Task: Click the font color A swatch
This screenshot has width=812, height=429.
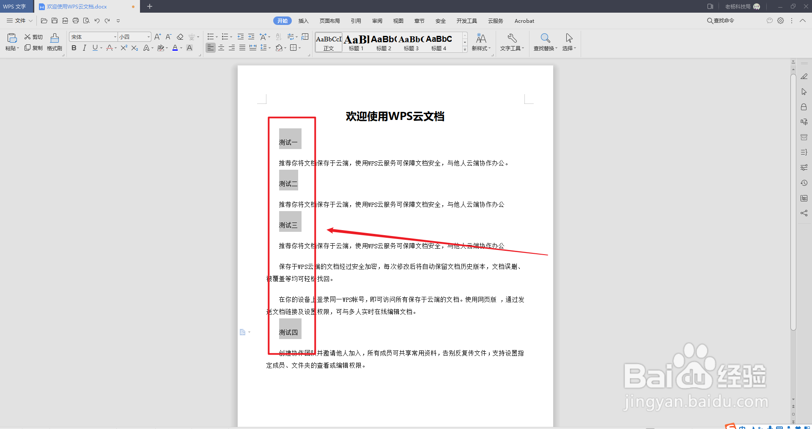Action: pyautogui.click(x=175, y=48)
